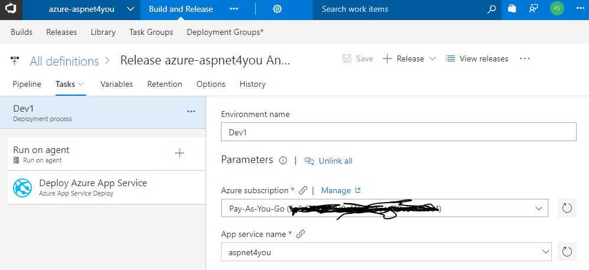This screenshot has width=589, height=270.
Task: Open the Visual Studio Team Services home logo
Action: [11, 9]
